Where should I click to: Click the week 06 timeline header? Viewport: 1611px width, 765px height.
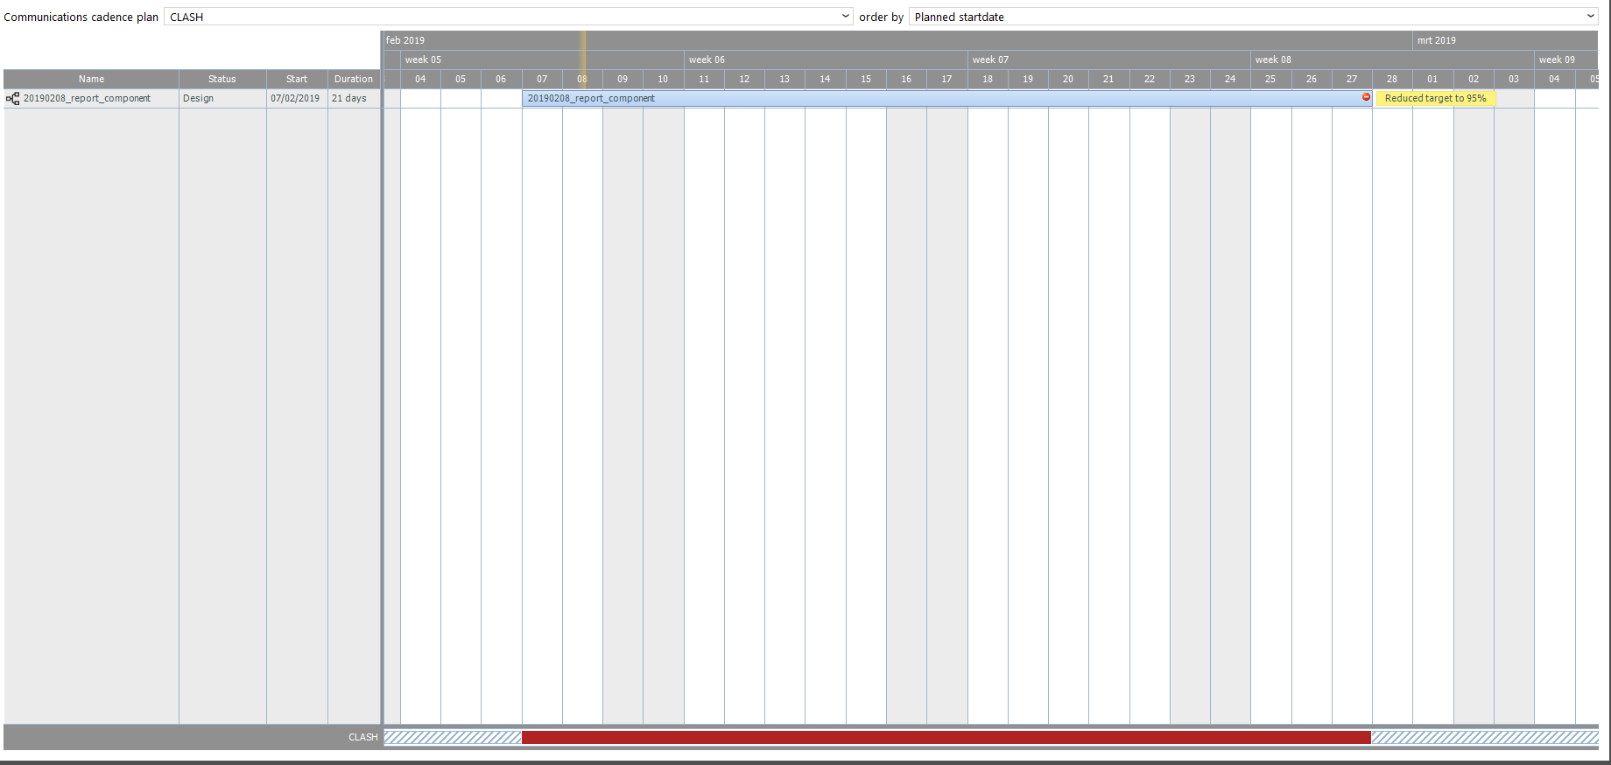(707, 60)
